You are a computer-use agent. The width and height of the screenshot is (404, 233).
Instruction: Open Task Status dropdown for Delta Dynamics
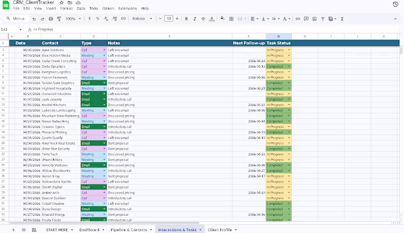(x=289, y=67)
